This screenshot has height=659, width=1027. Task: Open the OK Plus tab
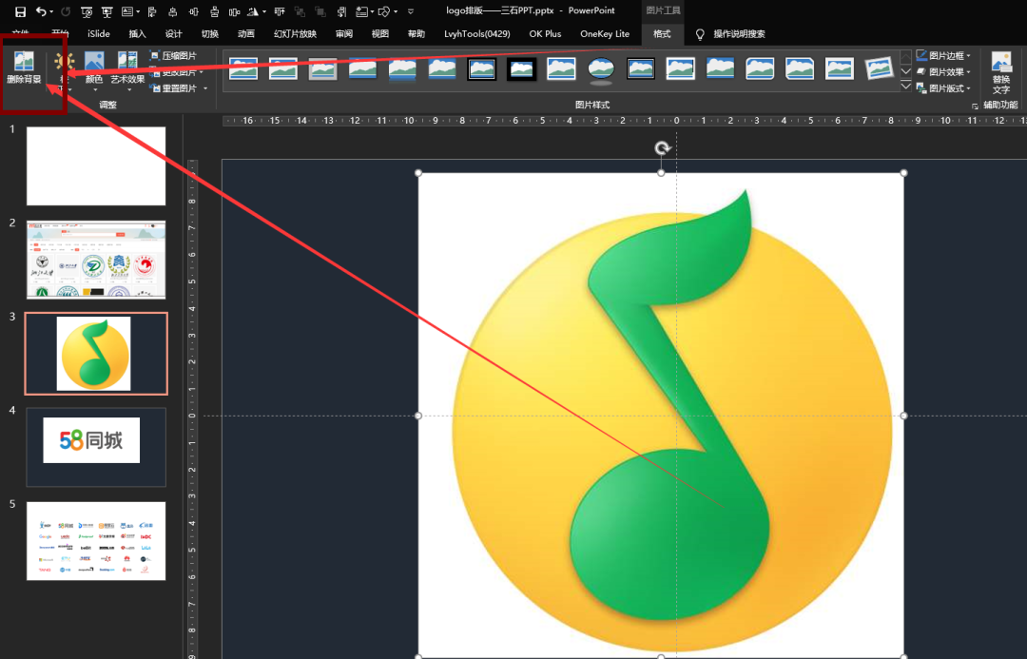tap(545, 34)
